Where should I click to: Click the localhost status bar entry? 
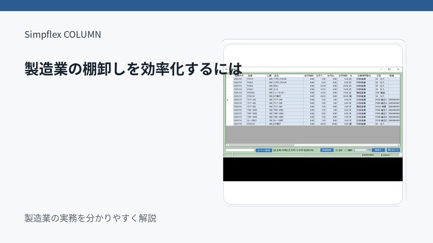[390, 155]
